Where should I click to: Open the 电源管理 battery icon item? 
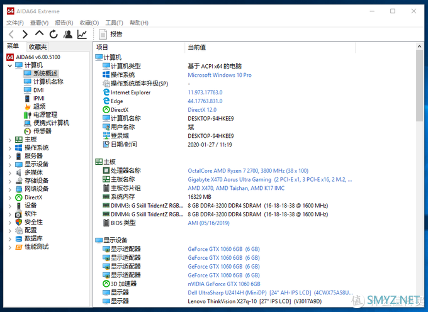(x=28, y=115)
